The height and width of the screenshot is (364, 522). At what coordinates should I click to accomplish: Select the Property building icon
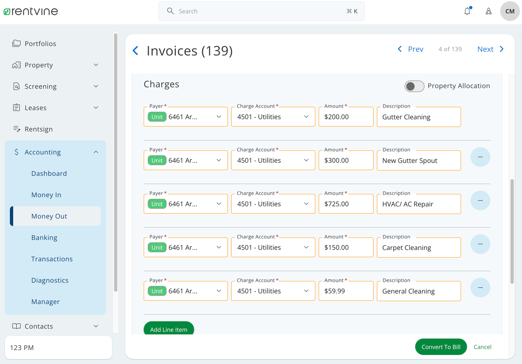[16, 65]
